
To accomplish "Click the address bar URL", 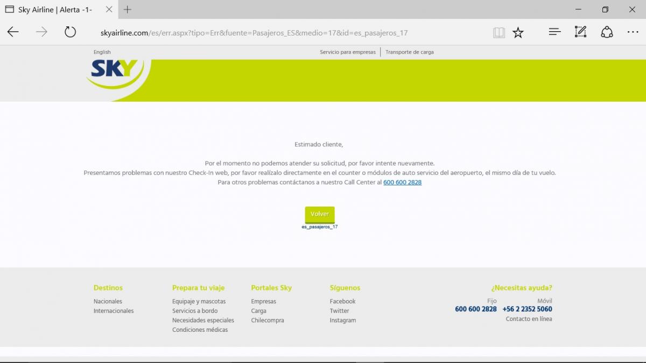I will point(254,33).
